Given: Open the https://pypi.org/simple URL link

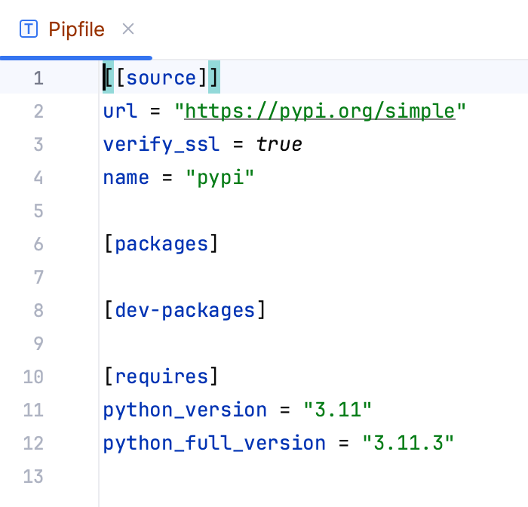Looking at the screenshot, I should click(320, 112).
